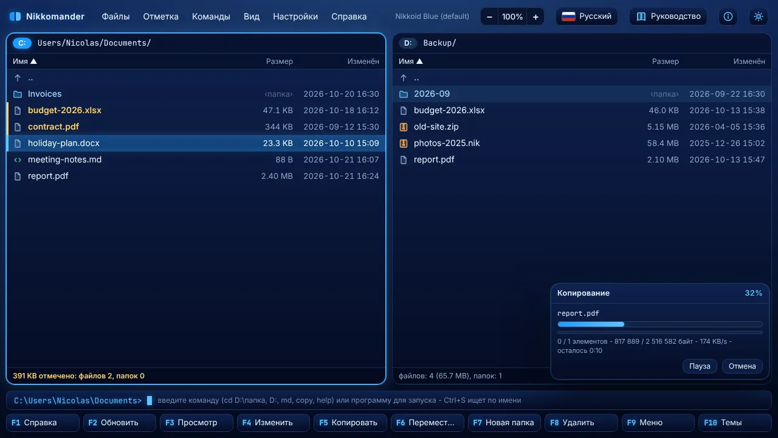778x438 pixels.
Task: Open the Отметка menu
Action: (161, 16)
